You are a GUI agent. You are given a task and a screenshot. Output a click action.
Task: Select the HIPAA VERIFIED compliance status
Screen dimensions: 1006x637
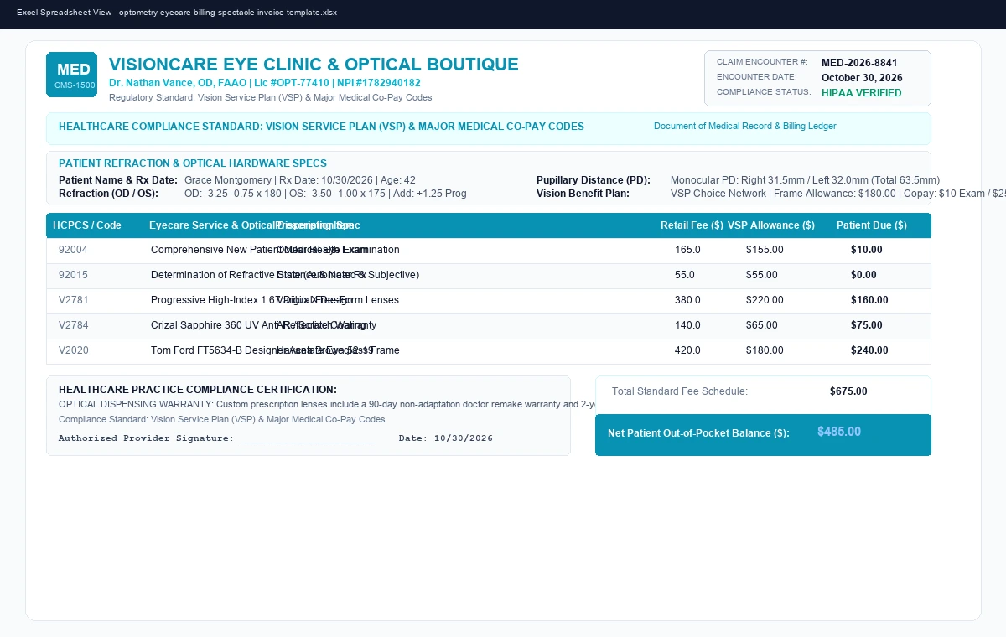click(862, 93)
